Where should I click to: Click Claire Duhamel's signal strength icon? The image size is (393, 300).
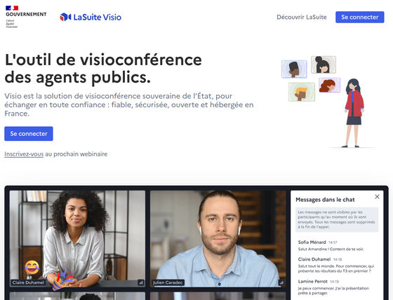coord(140,282)
